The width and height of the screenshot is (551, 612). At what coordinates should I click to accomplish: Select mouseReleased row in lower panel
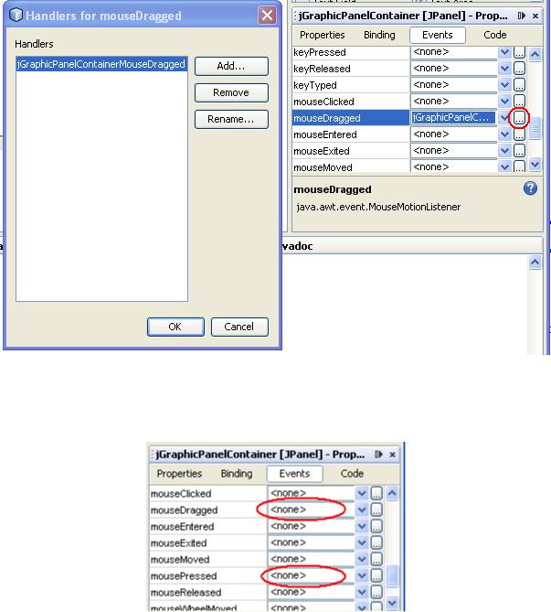(x=207, y=592)
